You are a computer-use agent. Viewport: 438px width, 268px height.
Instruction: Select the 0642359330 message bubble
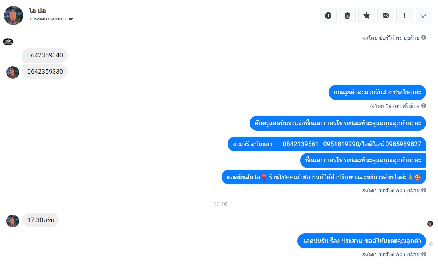click(45, 72)
